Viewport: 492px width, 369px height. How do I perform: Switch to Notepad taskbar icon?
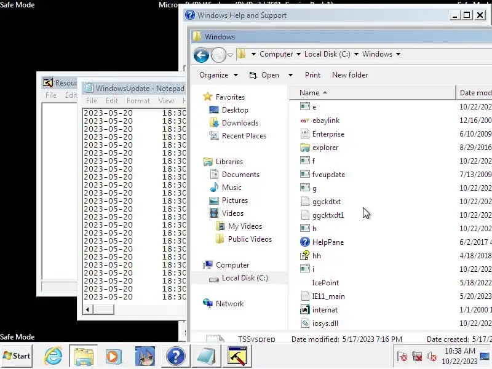point(206,356)
